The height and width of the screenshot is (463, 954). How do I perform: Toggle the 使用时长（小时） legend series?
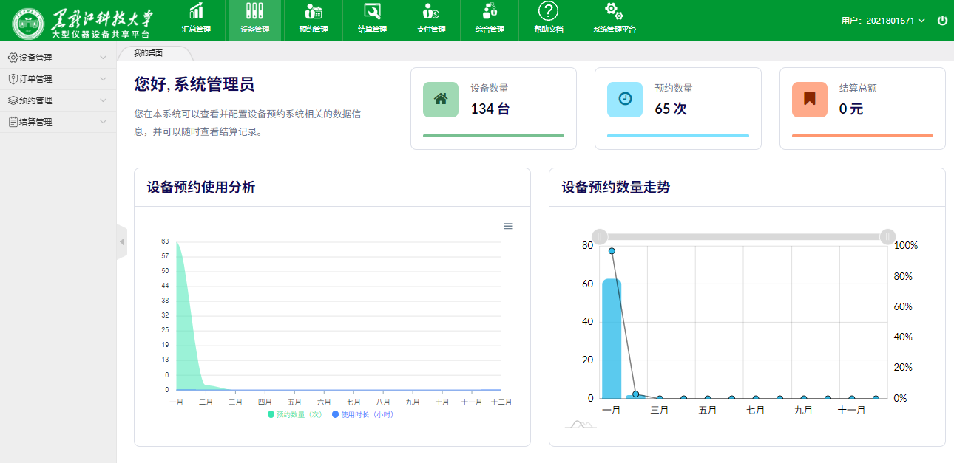(362, 415)
